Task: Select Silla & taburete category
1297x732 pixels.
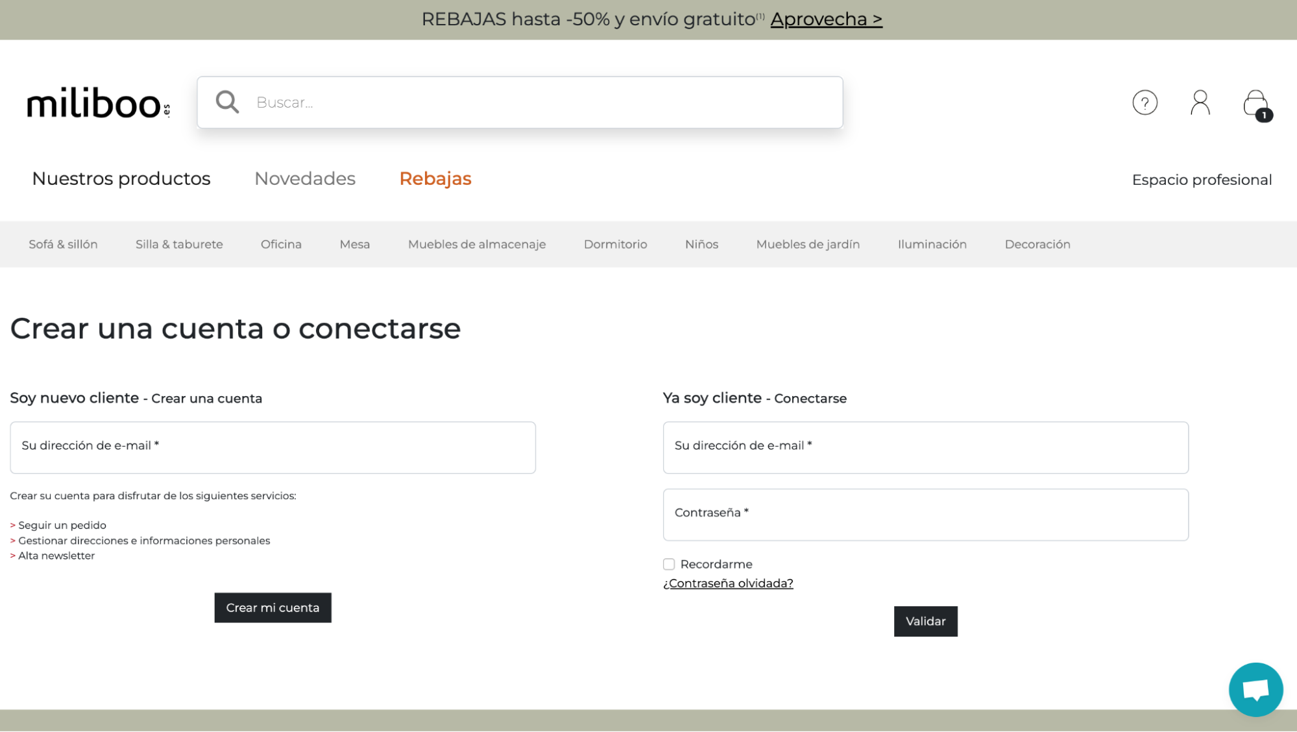Action: (179, 244)
